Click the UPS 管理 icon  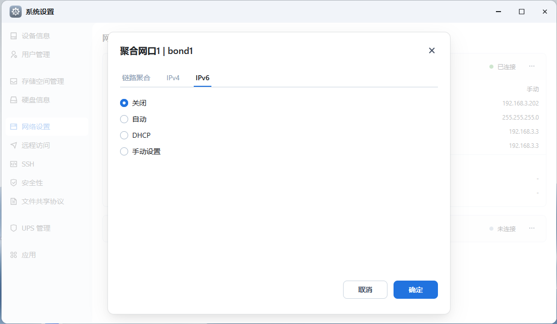point(14,228)
